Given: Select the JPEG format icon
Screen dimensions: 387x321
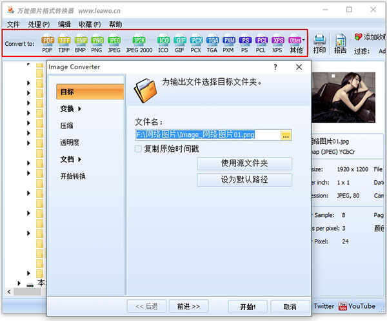Looking at the screenshot, I should pos(114,43).
